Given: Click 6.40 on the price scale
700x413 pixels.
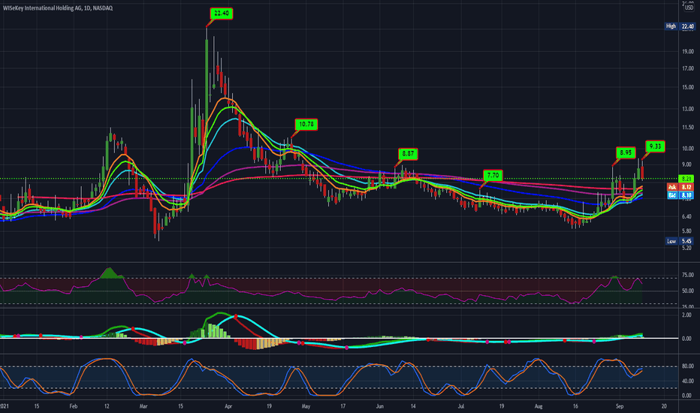Looking at the screenshot, I should (687, 216).
